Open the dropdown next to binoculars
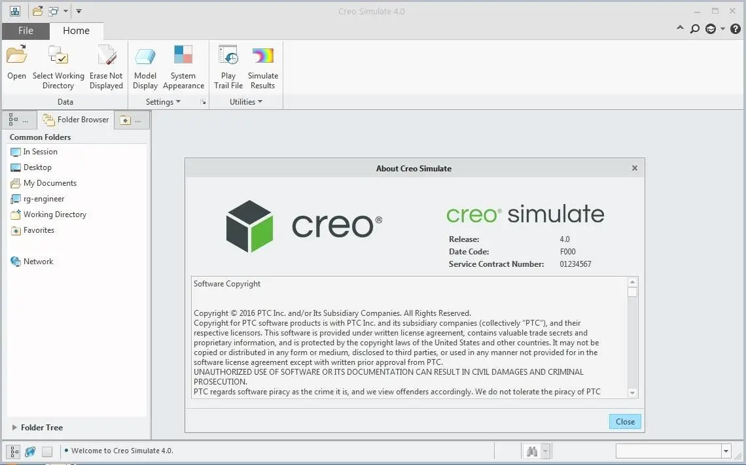 click(546, 451)
